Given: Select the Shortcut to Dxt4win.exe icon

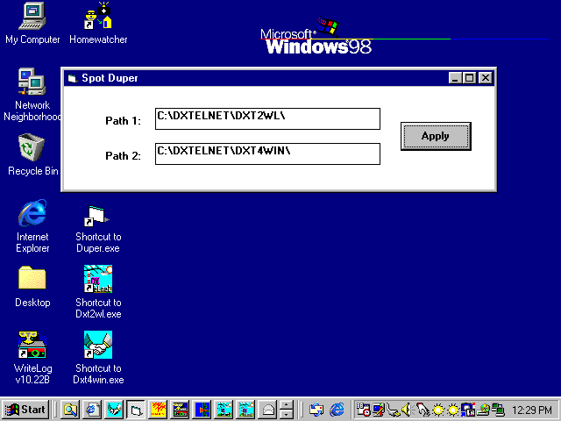Looking at the screenshot, I should [x=98, y=357].
